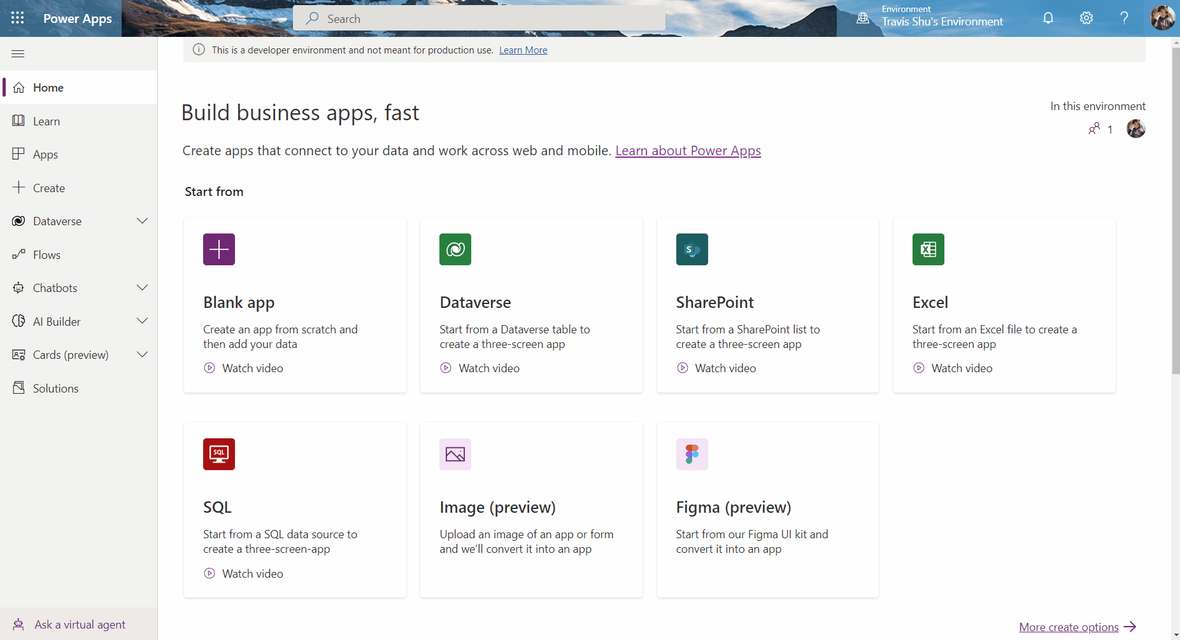Expand the Cards (preview) section chevron
The image size is (1180, 640).
point(142,354)
